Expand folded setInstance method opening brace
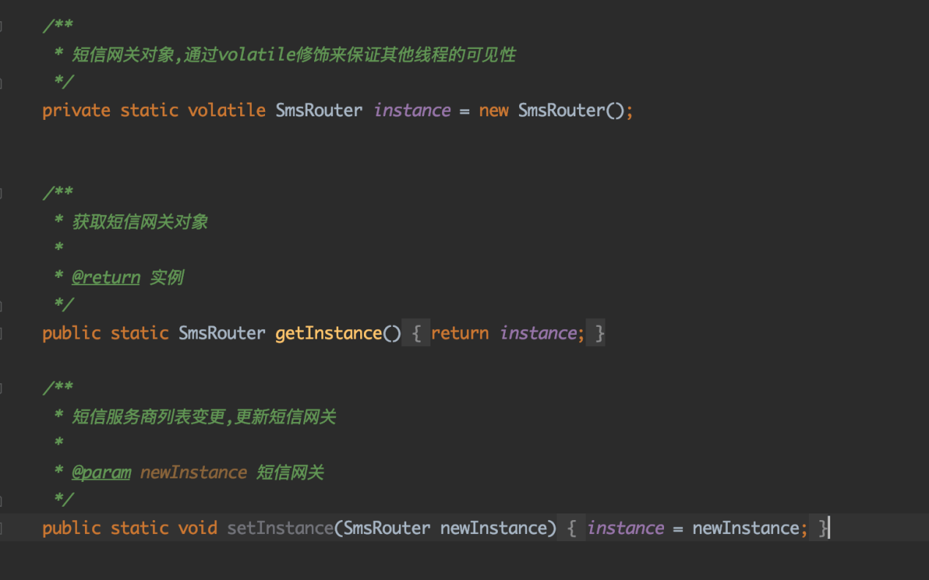This screenshot has height=580, width=929. (x=572, y=528)
